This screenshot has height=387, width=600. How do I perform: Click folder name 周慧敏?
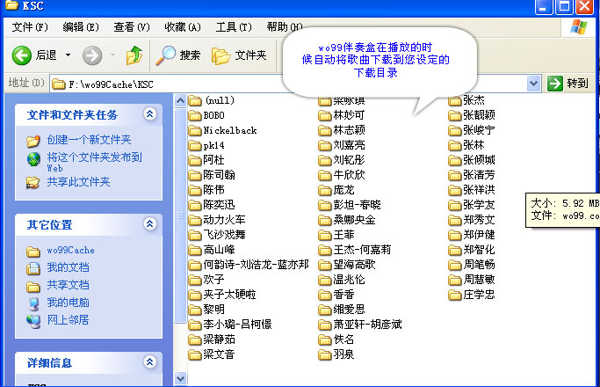[x=480, y=280]
